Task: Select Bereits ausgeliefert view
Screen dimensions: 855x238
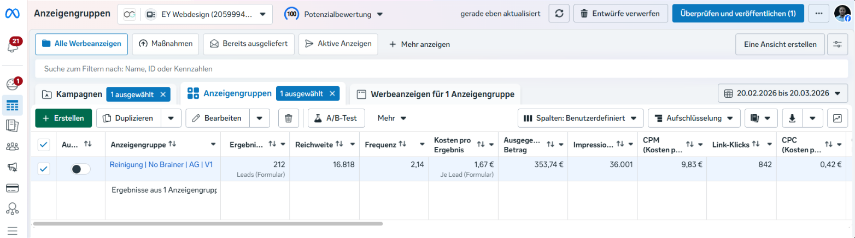Action: pyautogui.click(x=249, y=44)
